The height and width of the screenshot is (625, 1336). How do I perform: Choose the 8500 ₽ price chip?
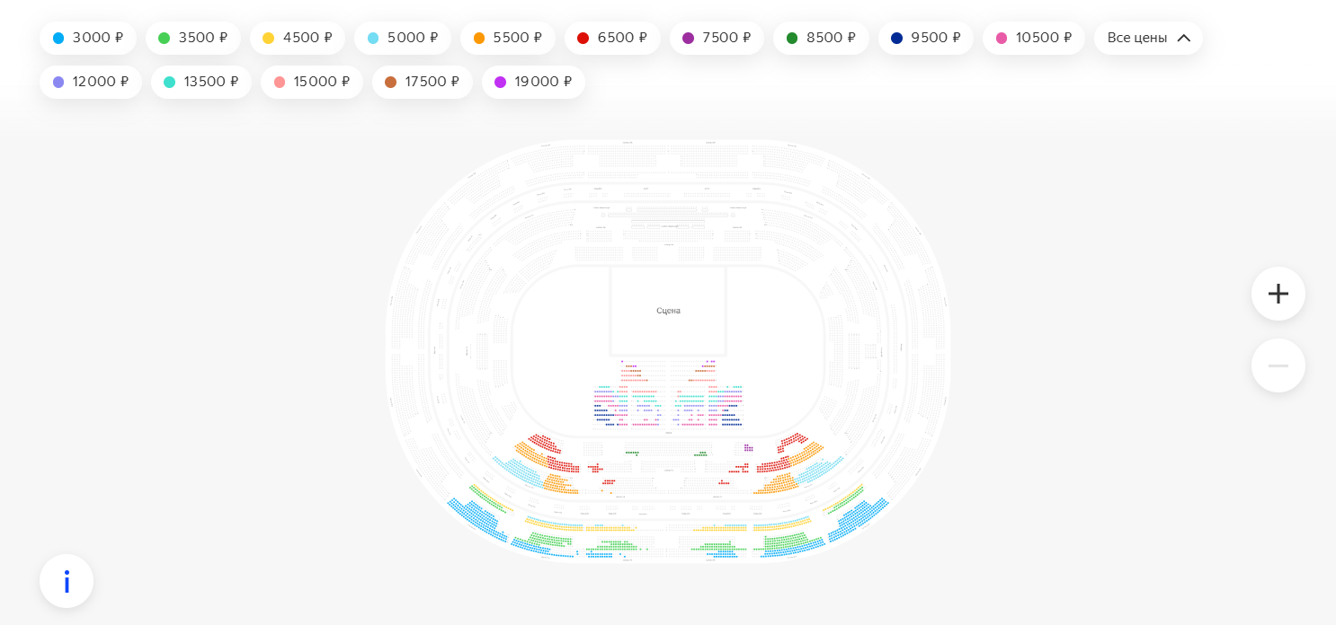[821, 38]
